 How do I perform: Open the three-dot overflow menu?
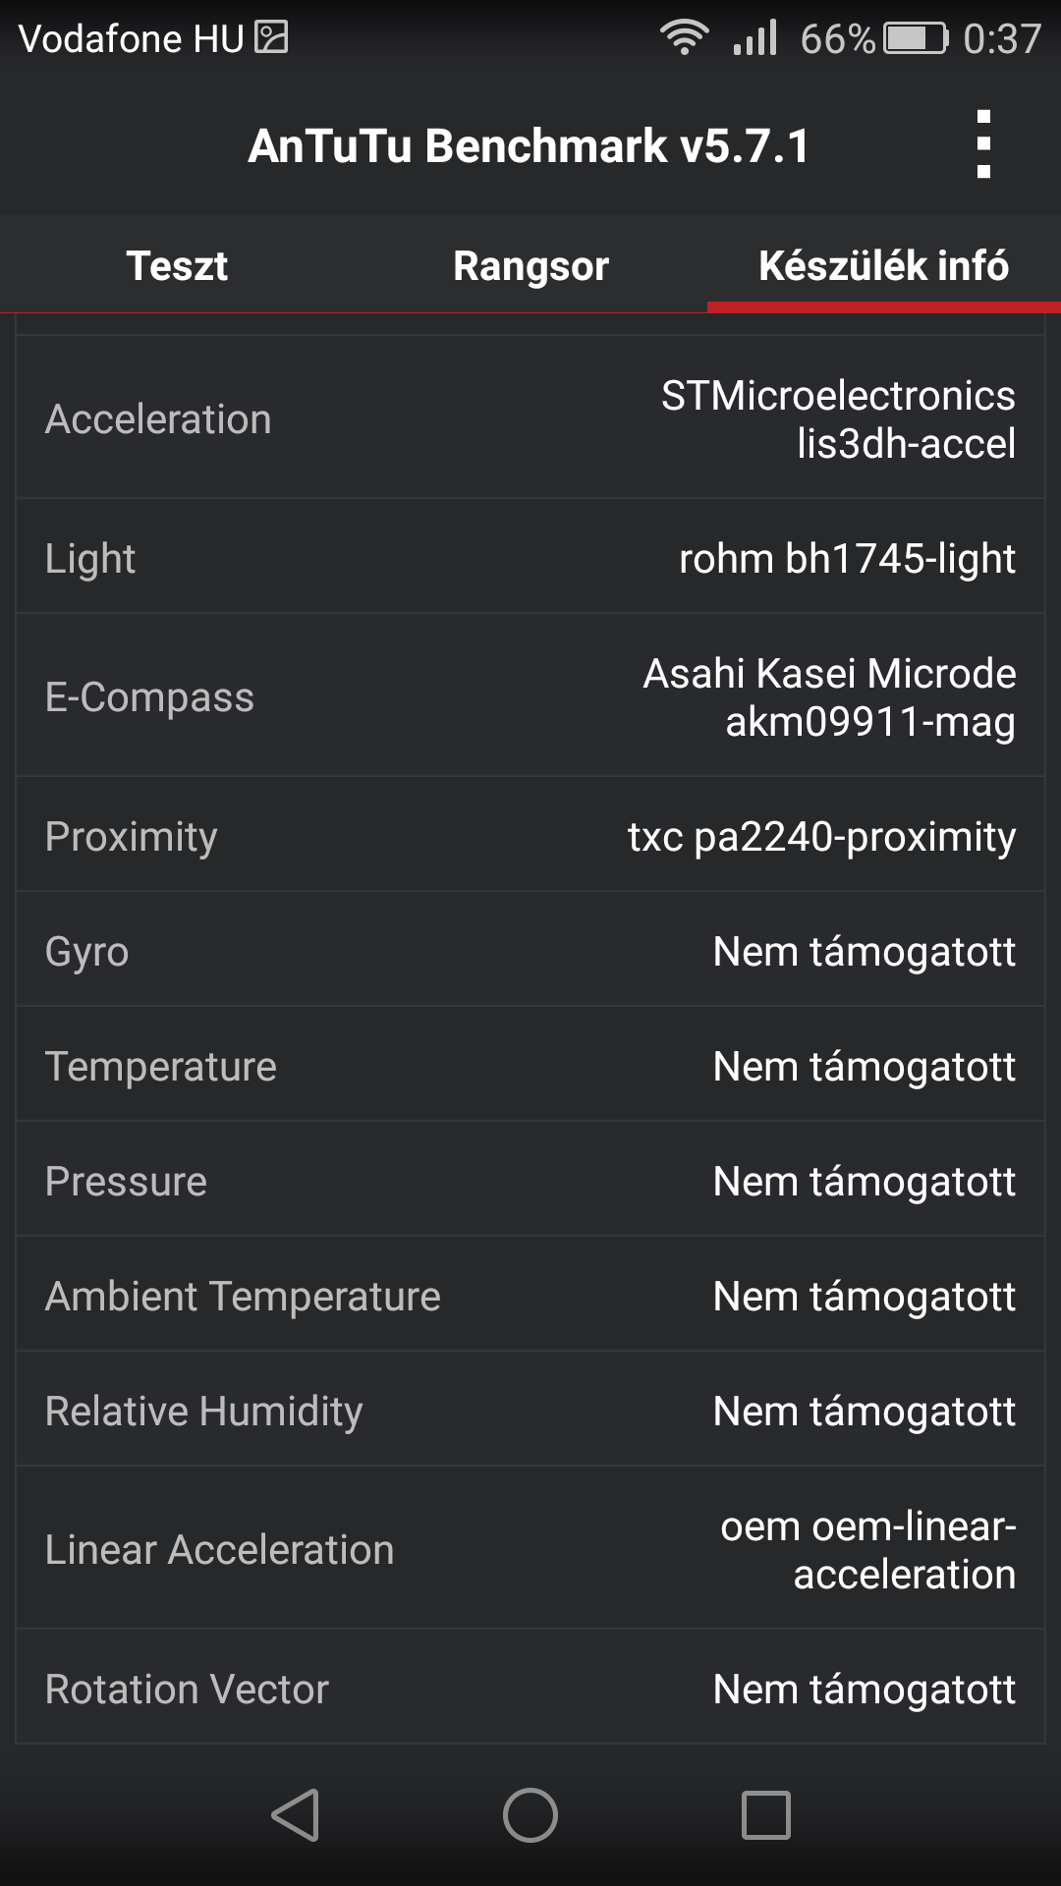tap(983, 145)
